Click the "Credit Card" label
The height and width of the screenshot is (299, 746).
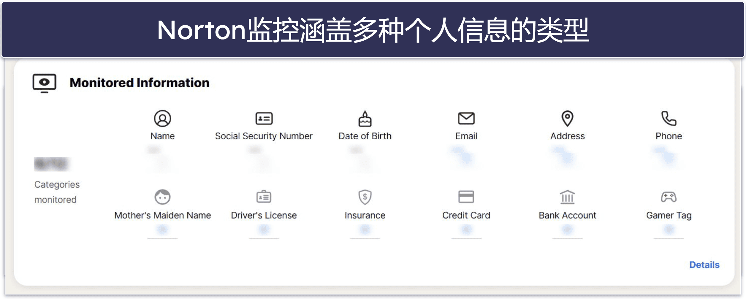tap(466, 215)
